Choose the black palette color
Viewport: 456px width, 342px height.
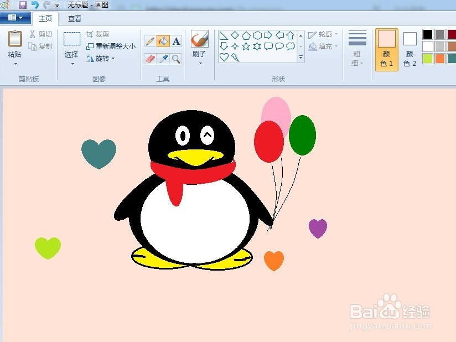click(x=427, y=34)
